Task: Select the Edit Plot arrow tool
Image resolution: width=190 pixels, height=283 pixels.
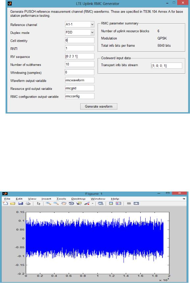Action: pos(38,203)
